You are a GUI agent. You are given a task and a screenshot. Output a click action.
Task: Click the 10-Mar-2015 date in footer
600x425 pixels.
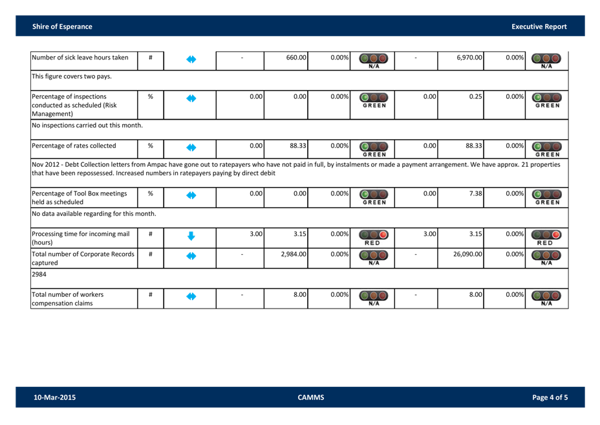54,397
